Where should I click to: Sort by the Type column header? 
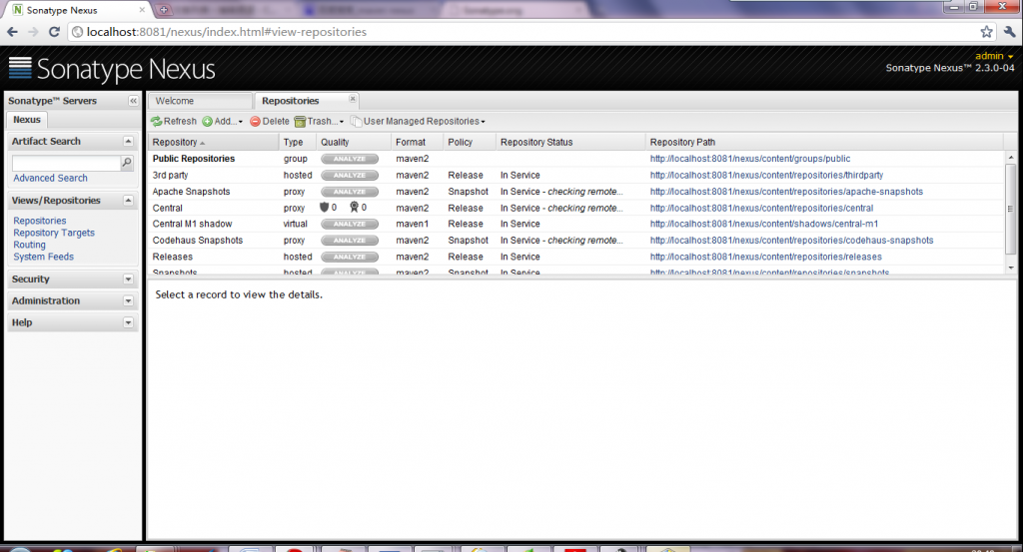pos(298,142)
